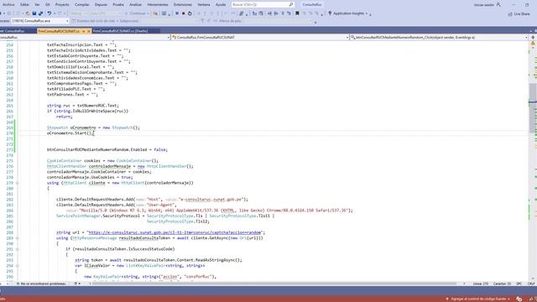Select the ConsultaRuc startup project button
This screenshot has width=537, height=302.
click(x=312, y=5)
